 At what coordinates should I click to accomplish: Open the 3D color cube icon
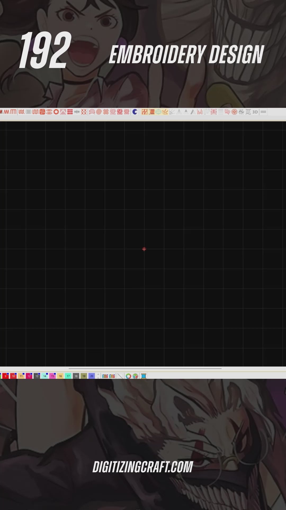coord(136,376)
